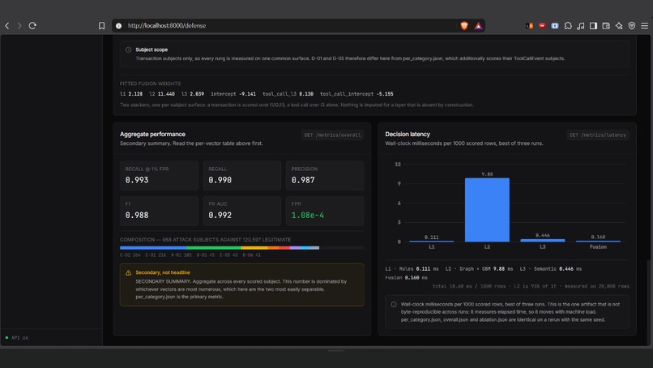The height and width of the screenshot is (368, 653).
Task: Click the A-01 105 legend label
Action: coord(181,255)
